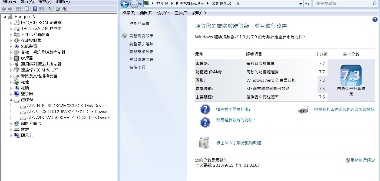Click 重新執行評定 re-run assessment link
The image size is (380, 181).
click(363, 160)
